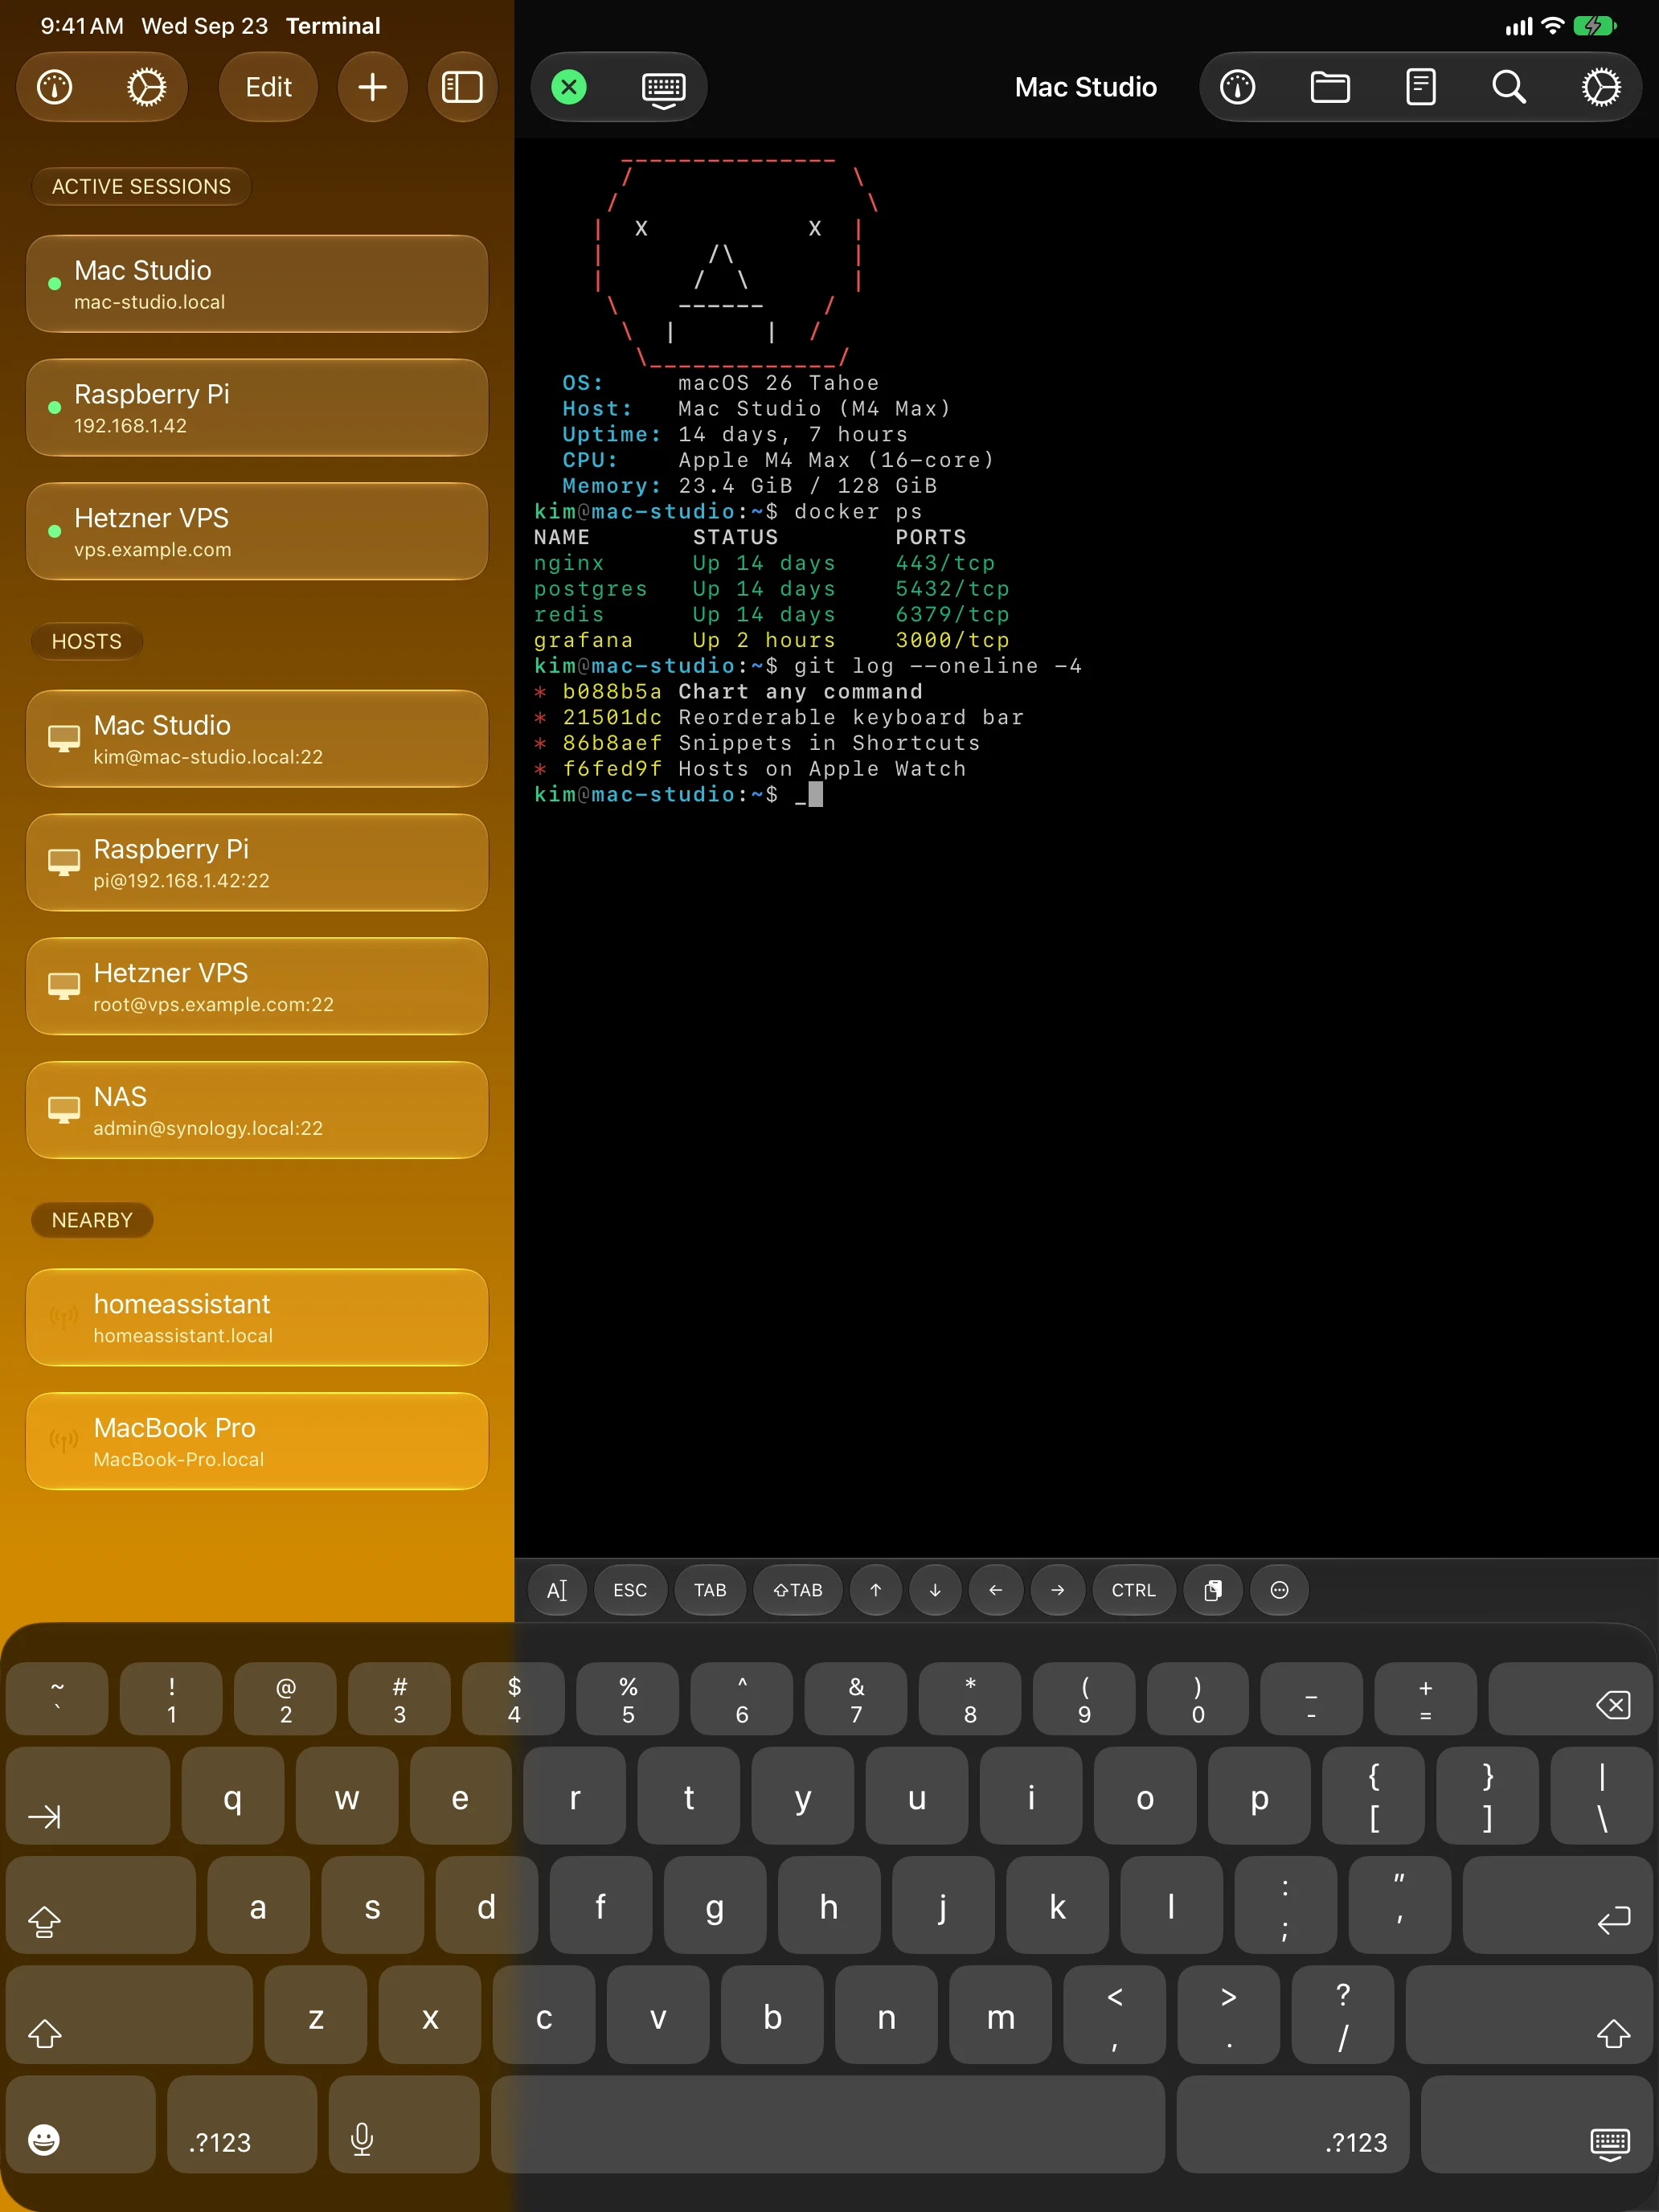Tap the pipe backslash key
1659x2212 pixels.
pos(1602,1797)
